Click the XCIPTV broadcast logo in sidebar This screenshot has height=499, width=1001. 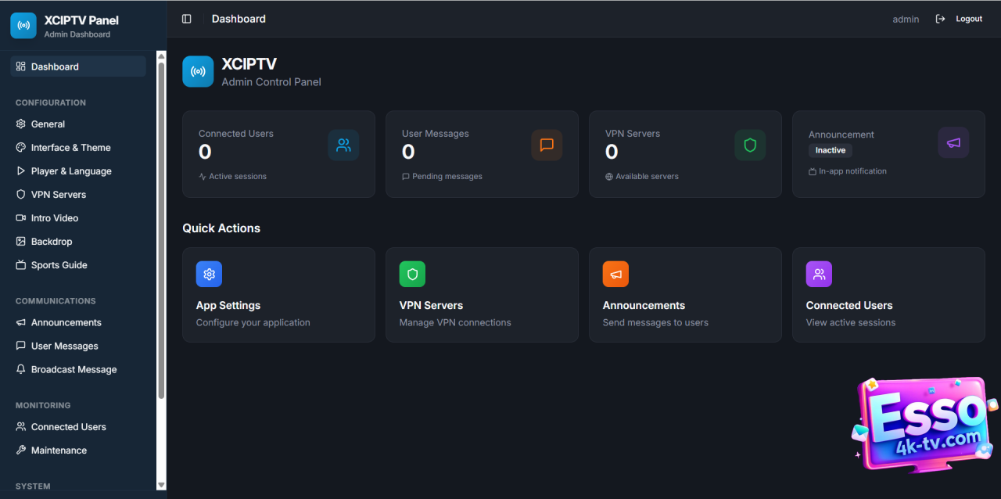[x=23, y=25]
